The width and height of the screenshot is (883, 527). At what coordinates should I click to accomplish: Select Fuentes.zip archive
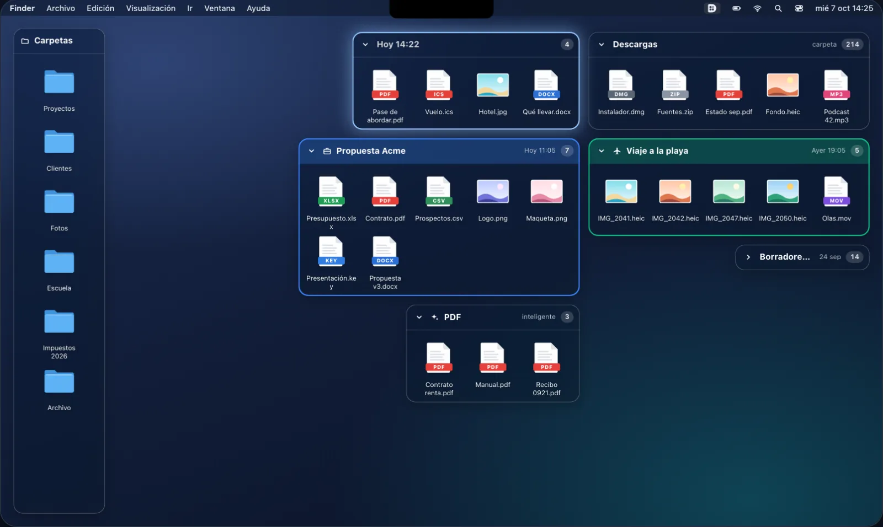pos(675,93)
